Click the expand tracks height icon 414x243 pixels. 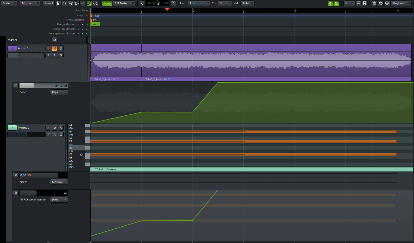point(364,3)
